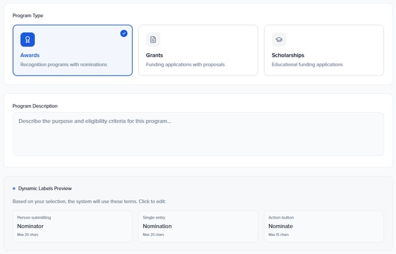Screen dimensions: 396x254
Task: Click the blue dot beside Dynamic Labels Preview
Action: [x=14, y=188]
